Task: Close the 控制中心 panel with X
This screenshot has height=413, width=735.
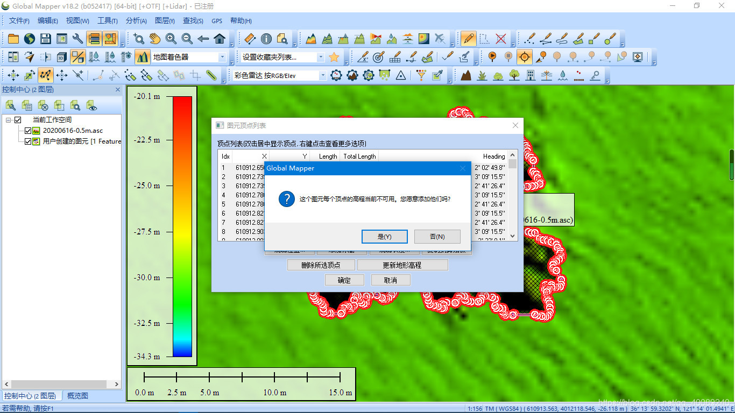Action: point(118,90)
